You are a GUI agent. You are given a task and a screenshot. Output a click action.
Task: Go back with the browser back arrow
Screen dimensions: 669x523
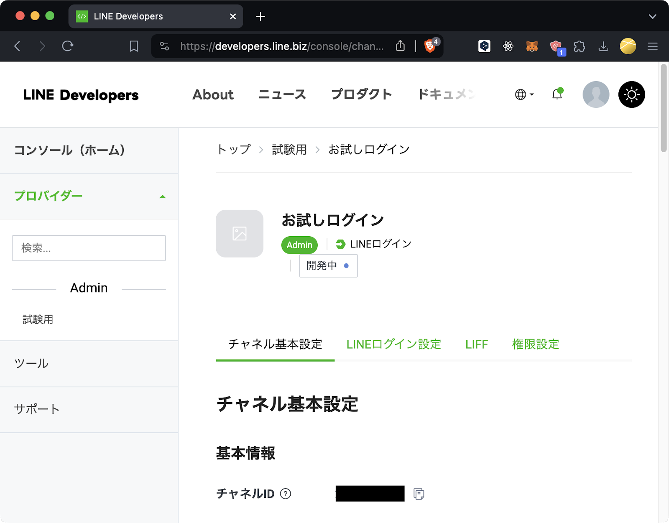point(18,46)
